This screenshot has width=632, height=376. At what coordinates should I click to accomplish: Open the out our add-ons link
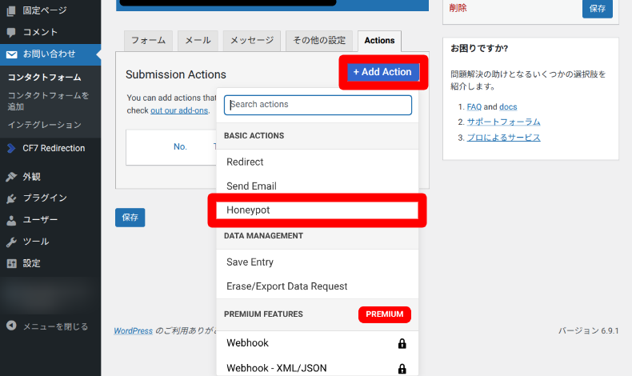tap(179, 110)
